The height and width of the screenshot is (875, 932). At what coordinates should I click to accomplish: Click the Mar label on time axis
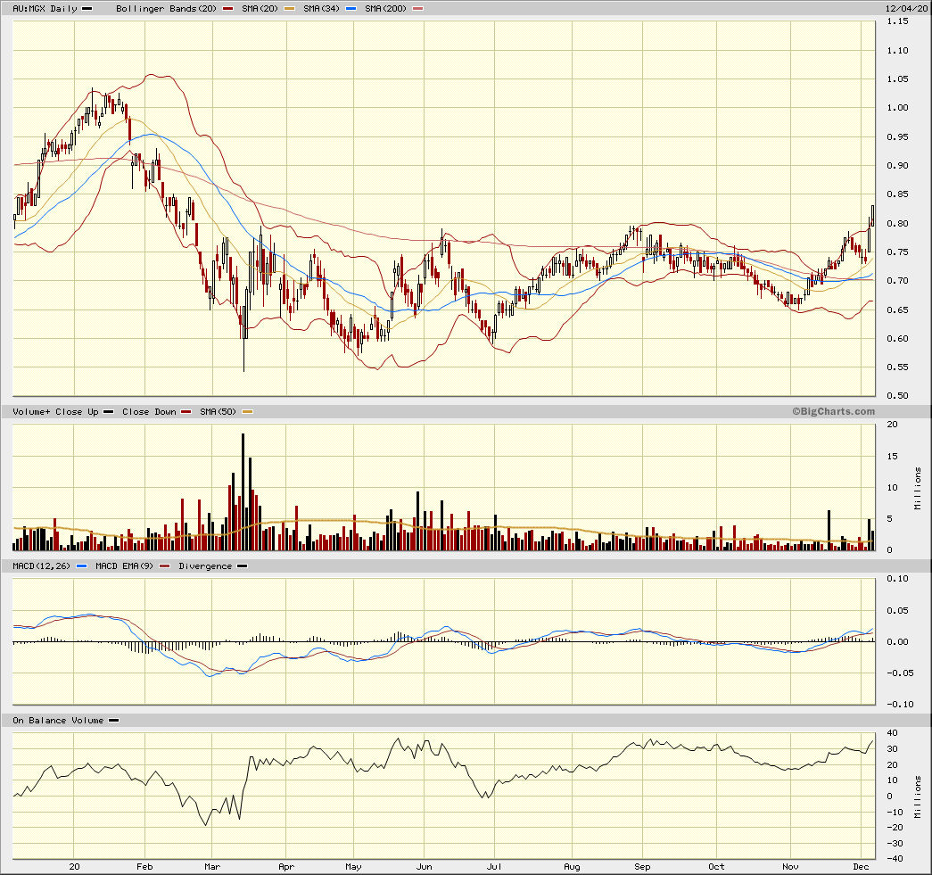tap(212, 867)
